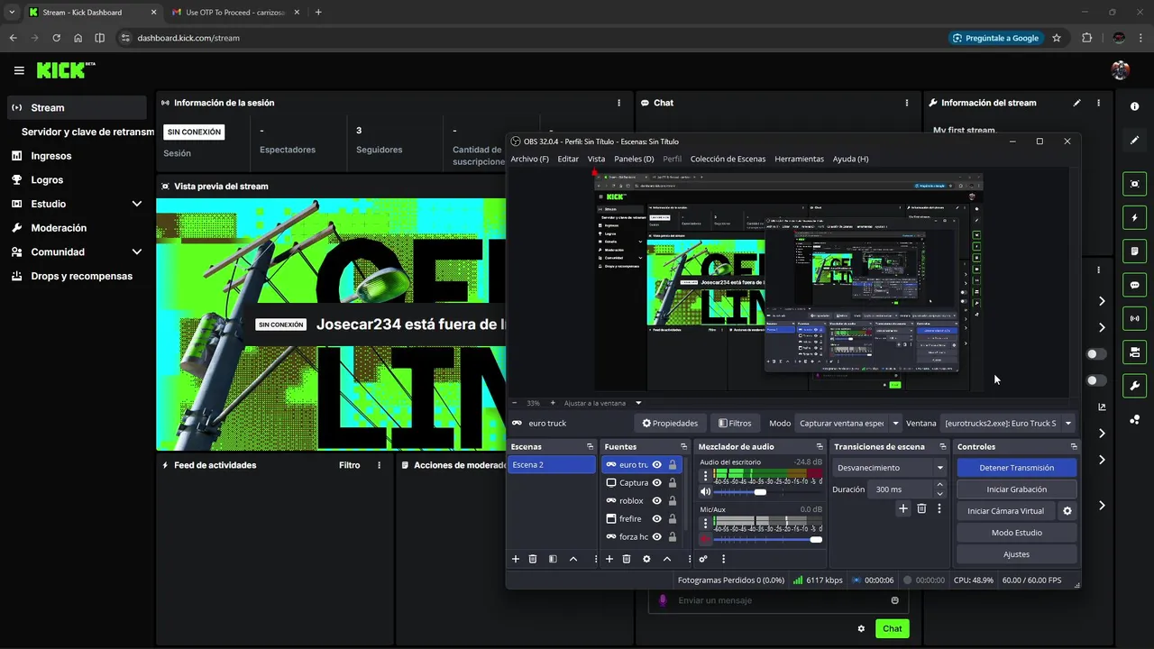
Task: Open the Kick hamburger menu
Action: click(x=19, y=70)
